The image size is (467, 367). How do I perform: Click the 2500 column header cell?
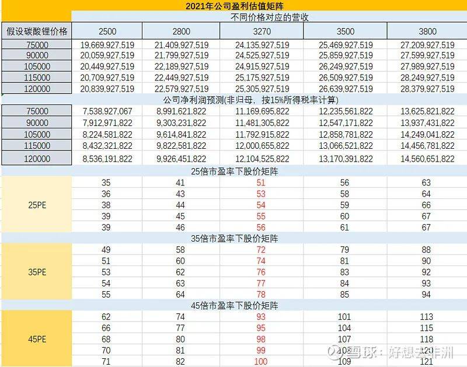pos(107,32)
